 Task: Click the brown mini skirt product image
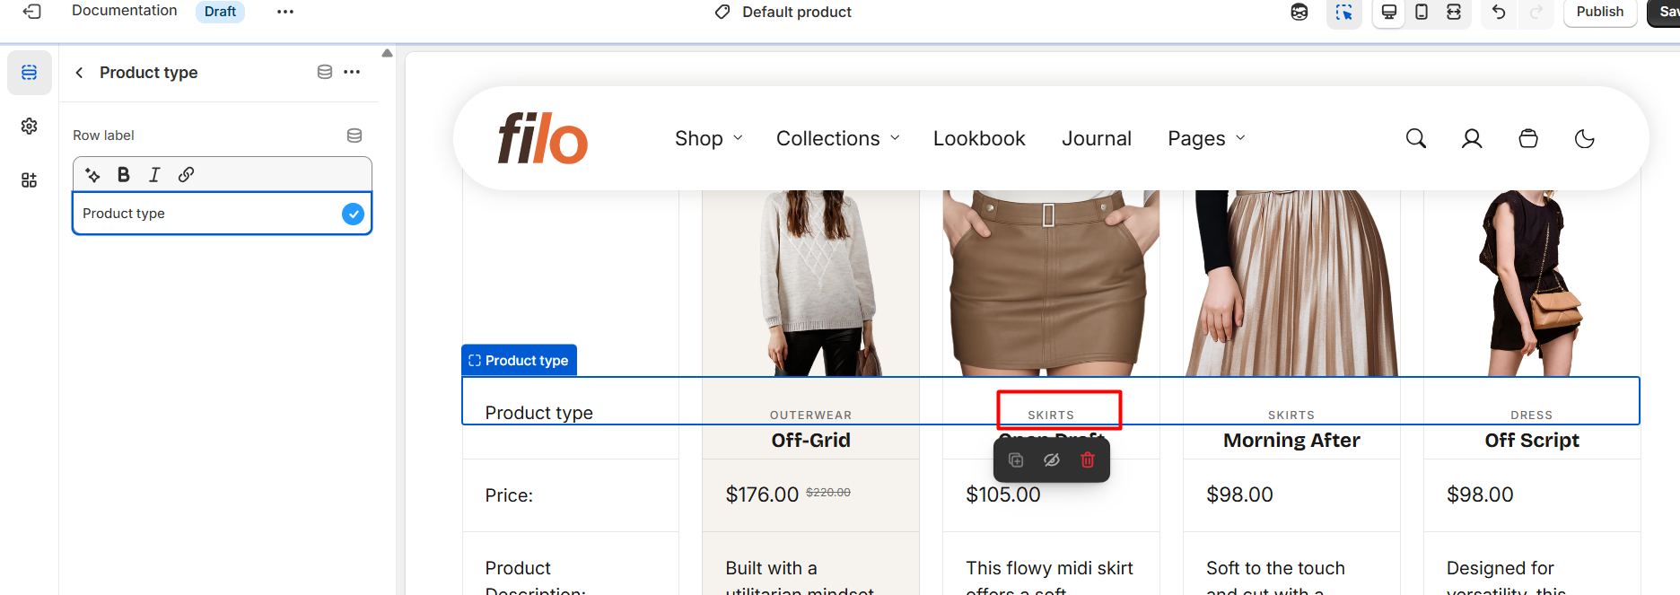(1051, 283)
